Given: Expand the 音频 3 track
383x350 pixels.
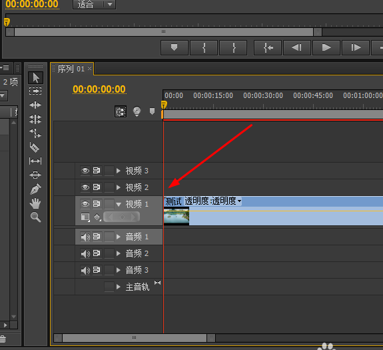Looking at the screenshot, I should coord(119,270).
